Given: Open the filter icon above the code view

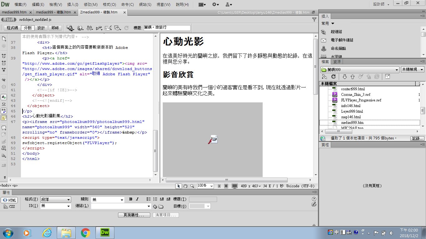Looking at the screenshot, I should pos(314,19).
